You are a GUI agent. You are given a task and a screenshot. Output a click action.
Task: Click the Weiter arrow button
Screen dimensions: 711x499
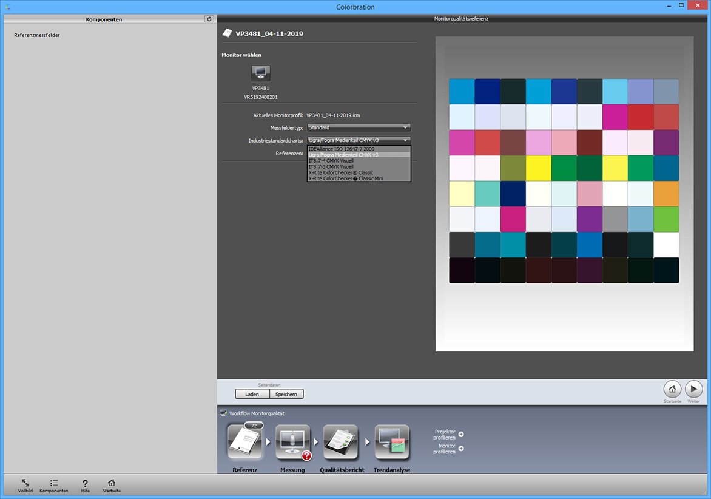(693, 389)
